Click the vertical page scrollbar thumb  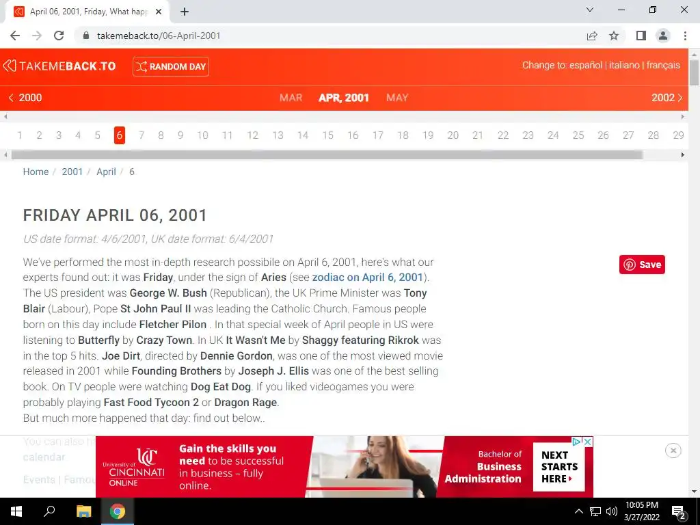695,72
